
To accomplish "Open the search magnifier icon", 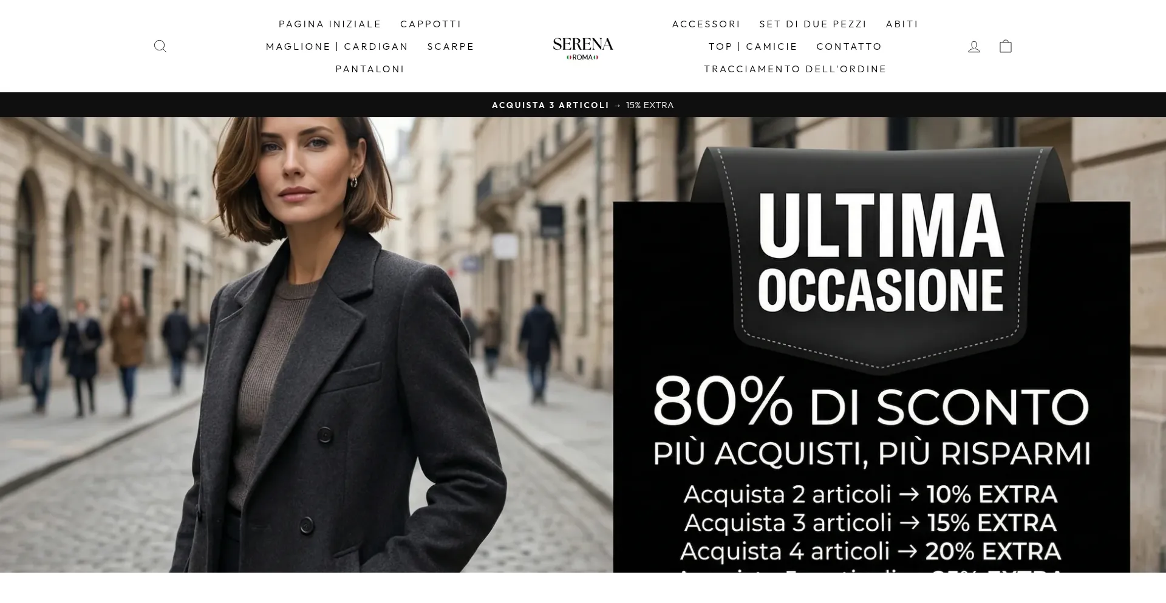I will pos(160,46).
